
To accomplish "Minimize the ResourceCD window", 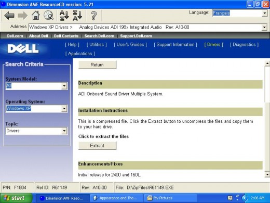I will pos(250,4).
